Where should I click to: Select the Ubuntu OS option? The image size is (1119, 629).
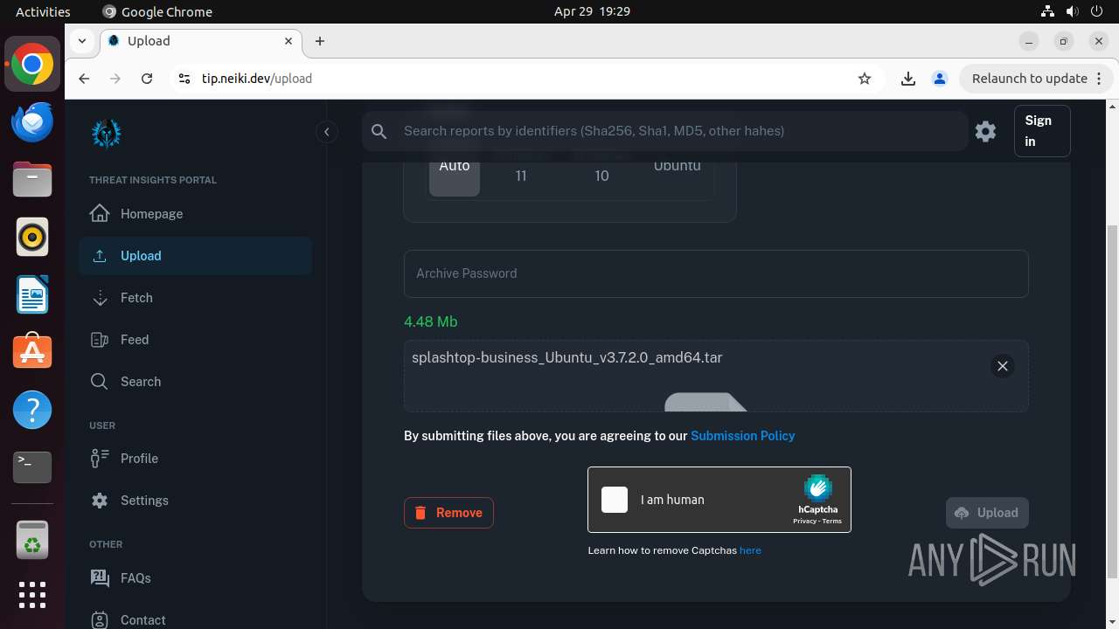point(678,166)
